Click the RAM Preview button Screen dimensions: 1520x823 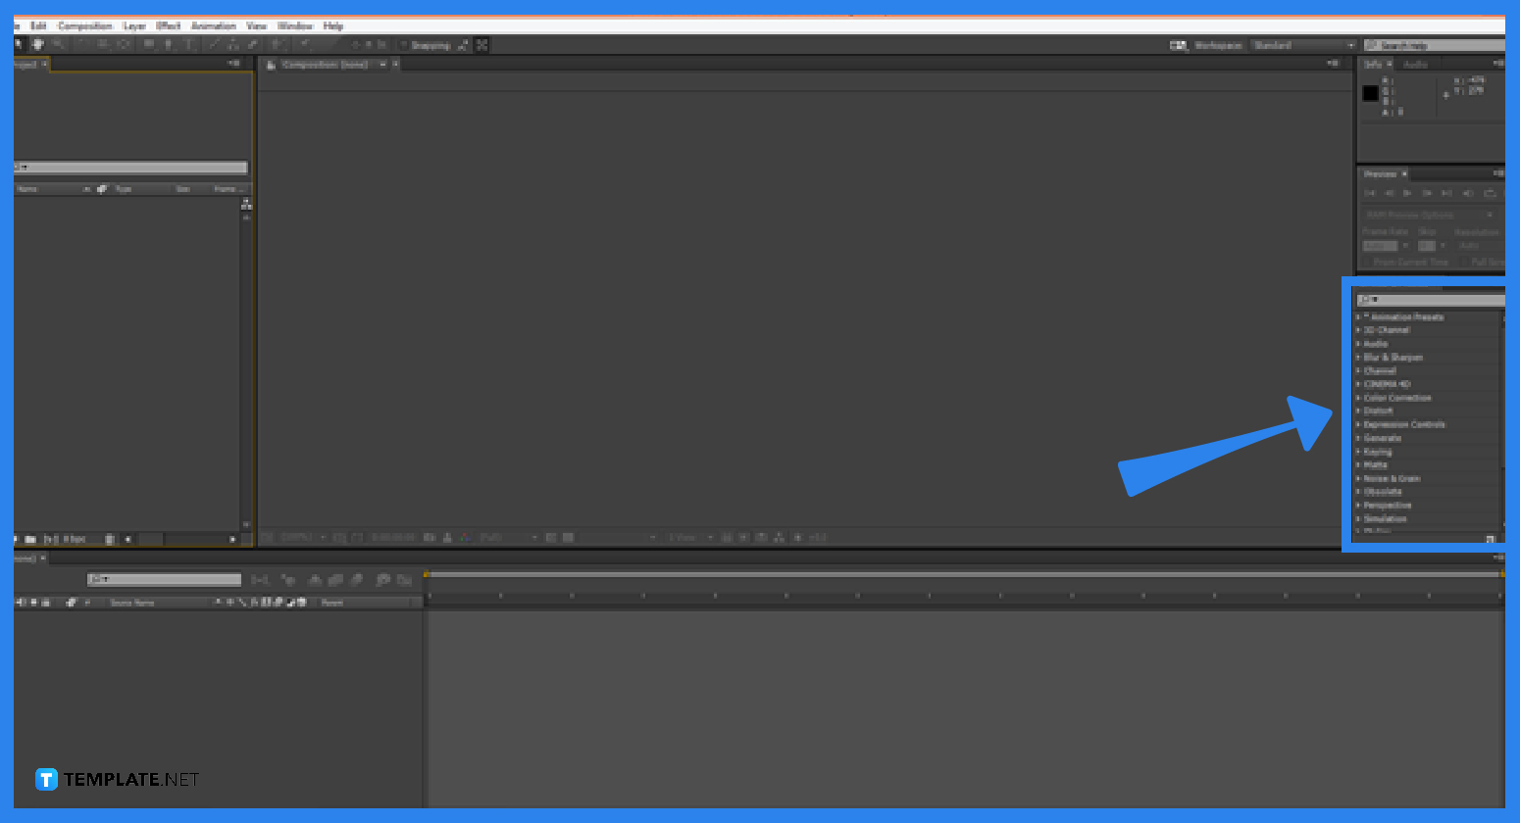click(x=1489, y=193)
